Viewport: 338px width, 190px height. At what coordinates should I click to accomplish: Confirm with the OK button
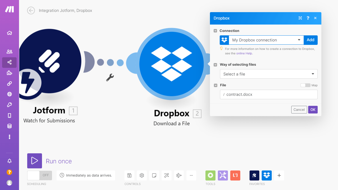tap(313, 110)
